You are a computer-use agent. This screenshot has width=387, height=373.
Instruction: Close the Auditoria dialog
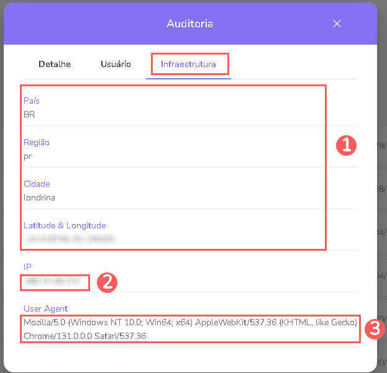coord(337,24)
